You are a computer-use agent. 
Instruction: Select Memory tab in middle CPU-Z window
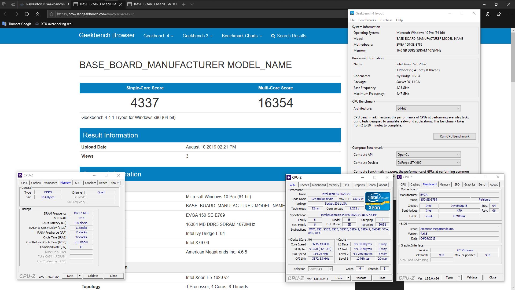click(x=334, y=185)
